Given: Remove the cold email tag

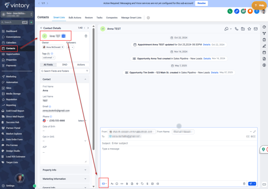Looking at the screenshot, I should [x=54, y=58].
